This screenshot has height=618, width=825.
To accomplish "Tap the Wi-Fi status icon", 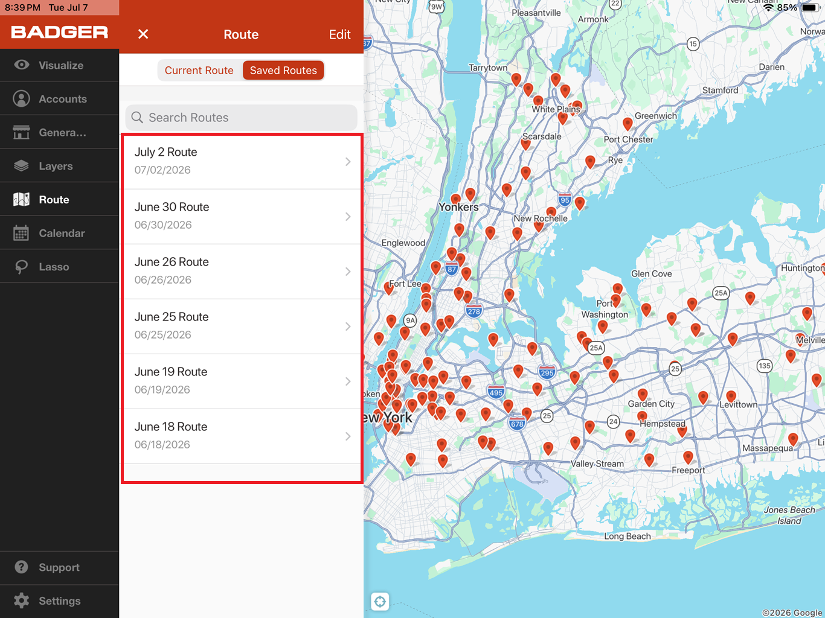I will (x=769, y=7).
